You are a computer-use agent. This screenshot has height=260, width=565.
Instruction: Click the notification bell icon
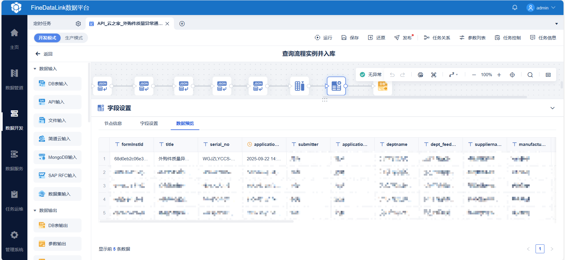[515, 8]
